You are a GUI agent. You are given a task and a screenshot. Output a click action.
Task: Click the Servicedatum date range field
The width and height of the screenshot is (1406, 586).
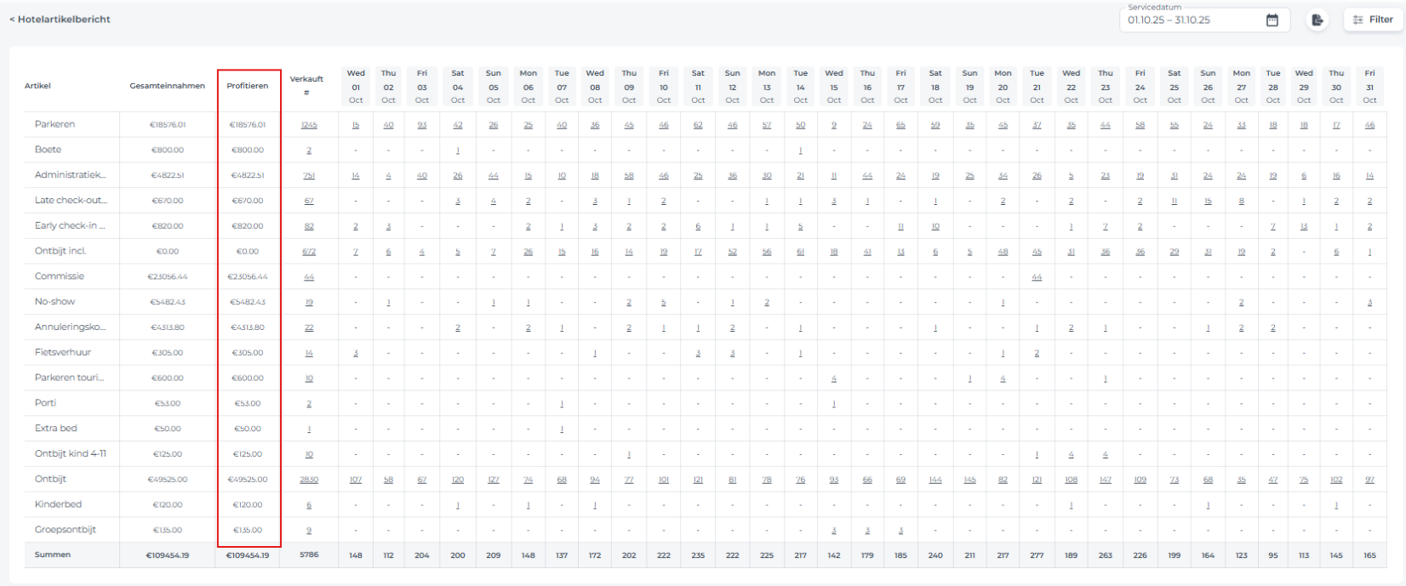[1192, 20]
